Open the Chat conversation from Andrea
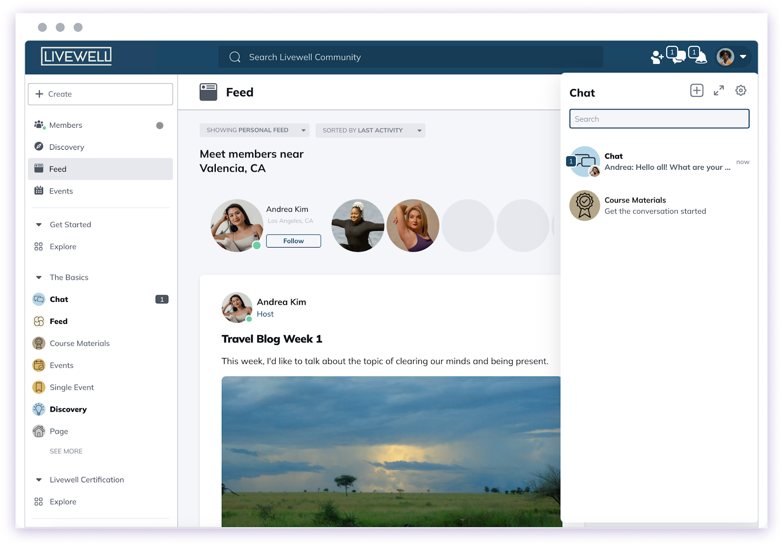Viewport: 783px width, 546px height. 659,162
